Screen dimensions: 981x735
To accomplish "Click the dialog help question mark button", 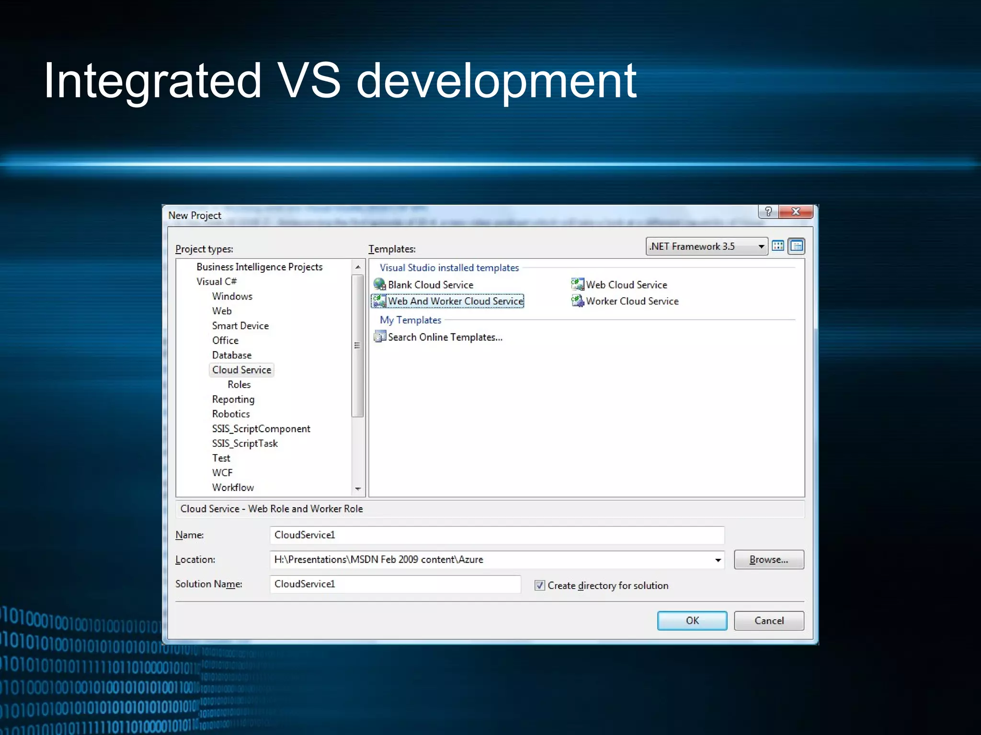I will point(768,212).
